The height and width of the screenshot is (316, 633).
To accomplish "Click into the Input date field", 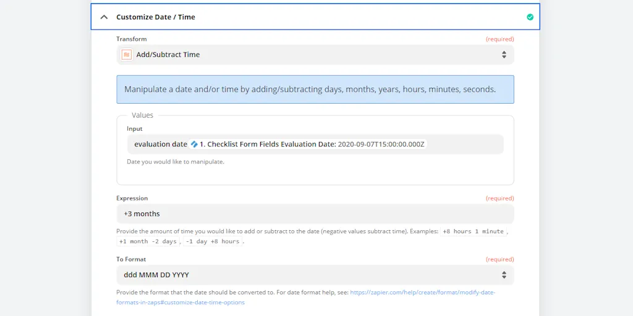I will [x=315, y=144].
